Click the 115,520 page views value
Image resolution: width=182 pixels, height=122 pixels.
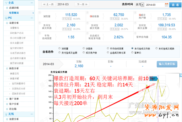(x=71, y=15)
